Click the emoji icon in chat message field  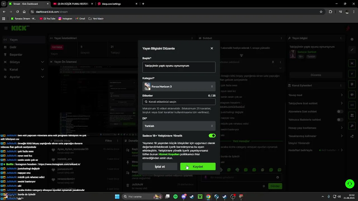point(277,177)
